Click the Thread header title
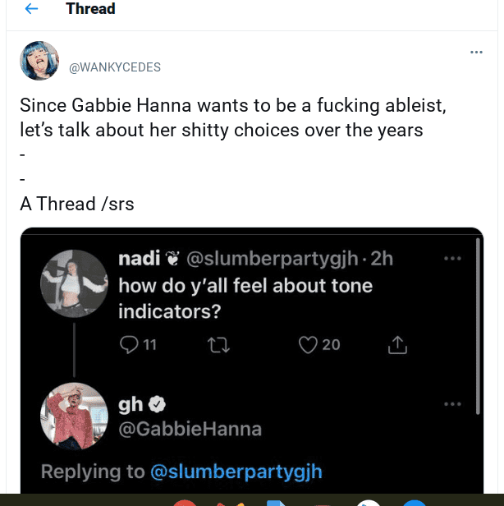The height and width of the screenshot is (506, 504). point(90,10)
